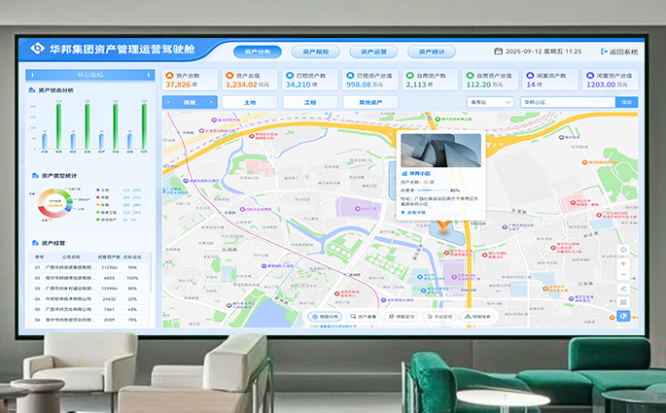Zoom in the map with plus icon
The image size is (666, 413).
(623, 263)
